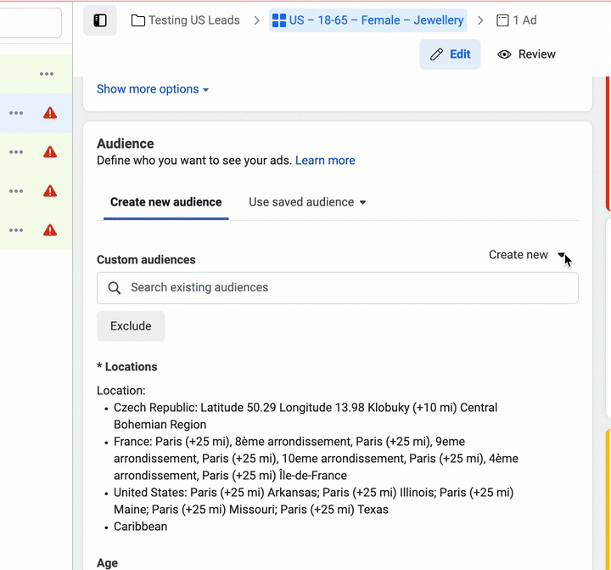Focus the Search existing audiences field
611x570 pixels.
(348, 288)
